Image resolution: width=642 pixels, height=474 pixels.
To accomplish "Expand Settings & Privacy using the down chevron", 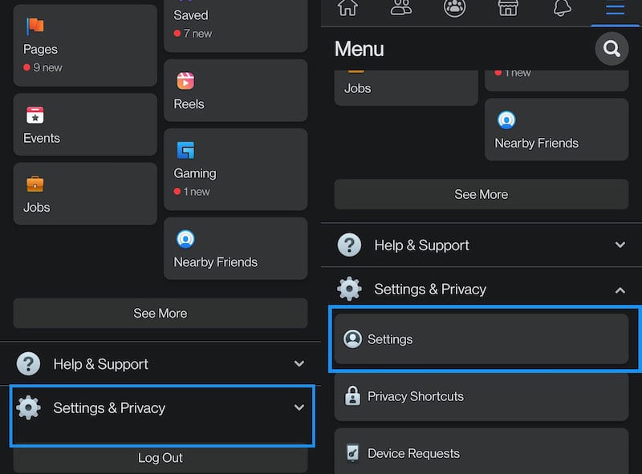I will [x=299, y=407].
